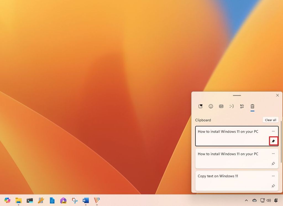Open the symbols panel
Image resolution: width=283 pixels, height=206 pixels.
click(x=242, y=106)
